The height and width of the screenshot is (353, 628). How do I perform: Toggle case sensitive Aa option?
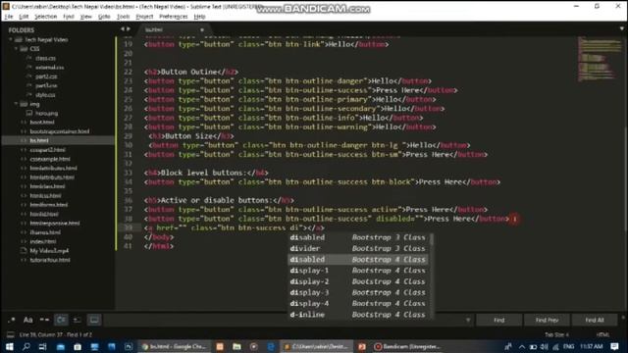(x=27, y=320)
